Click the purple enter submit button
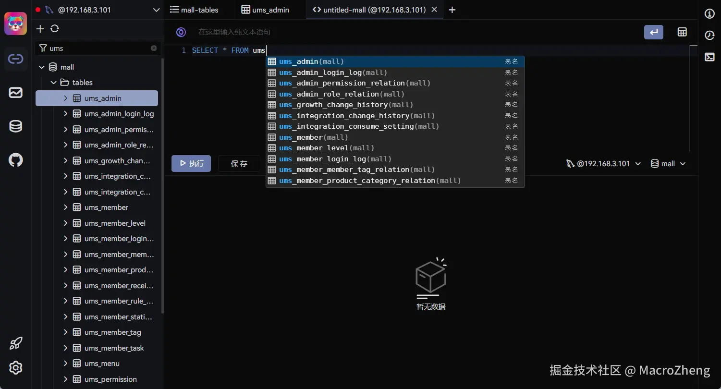 654,32
